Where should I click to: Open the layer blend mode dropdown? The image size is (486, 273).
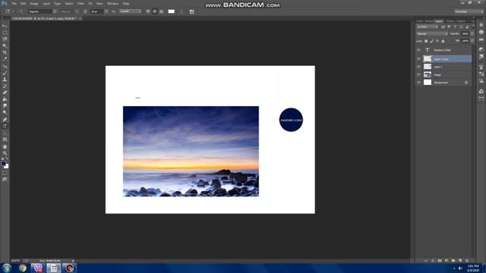tap(432, 33)
